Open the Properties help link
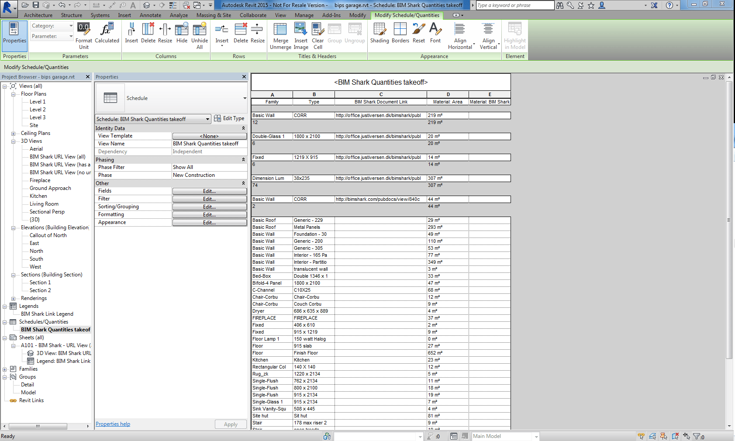The image size is (735, 441). coord(113,424)
